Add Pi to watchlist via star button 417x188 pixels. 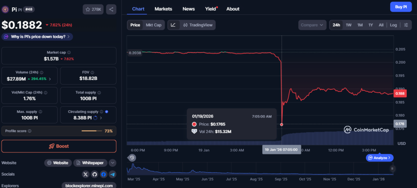[x=93, y=9]
